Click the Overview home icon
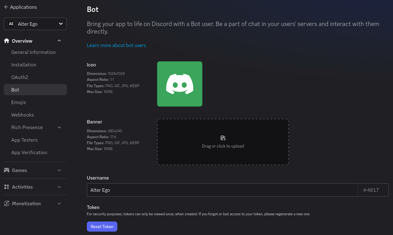Viewport: 393px width, 235px height. [x=7, y=41]
